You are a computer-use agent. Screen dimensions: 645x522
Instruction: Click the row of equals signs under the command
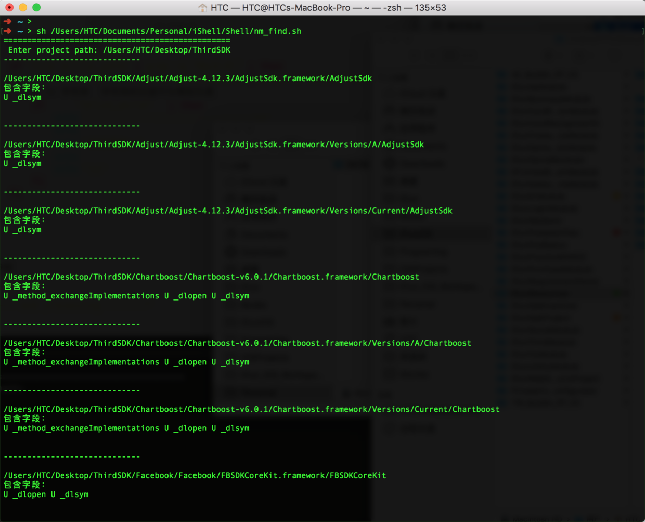pos(117,41)
